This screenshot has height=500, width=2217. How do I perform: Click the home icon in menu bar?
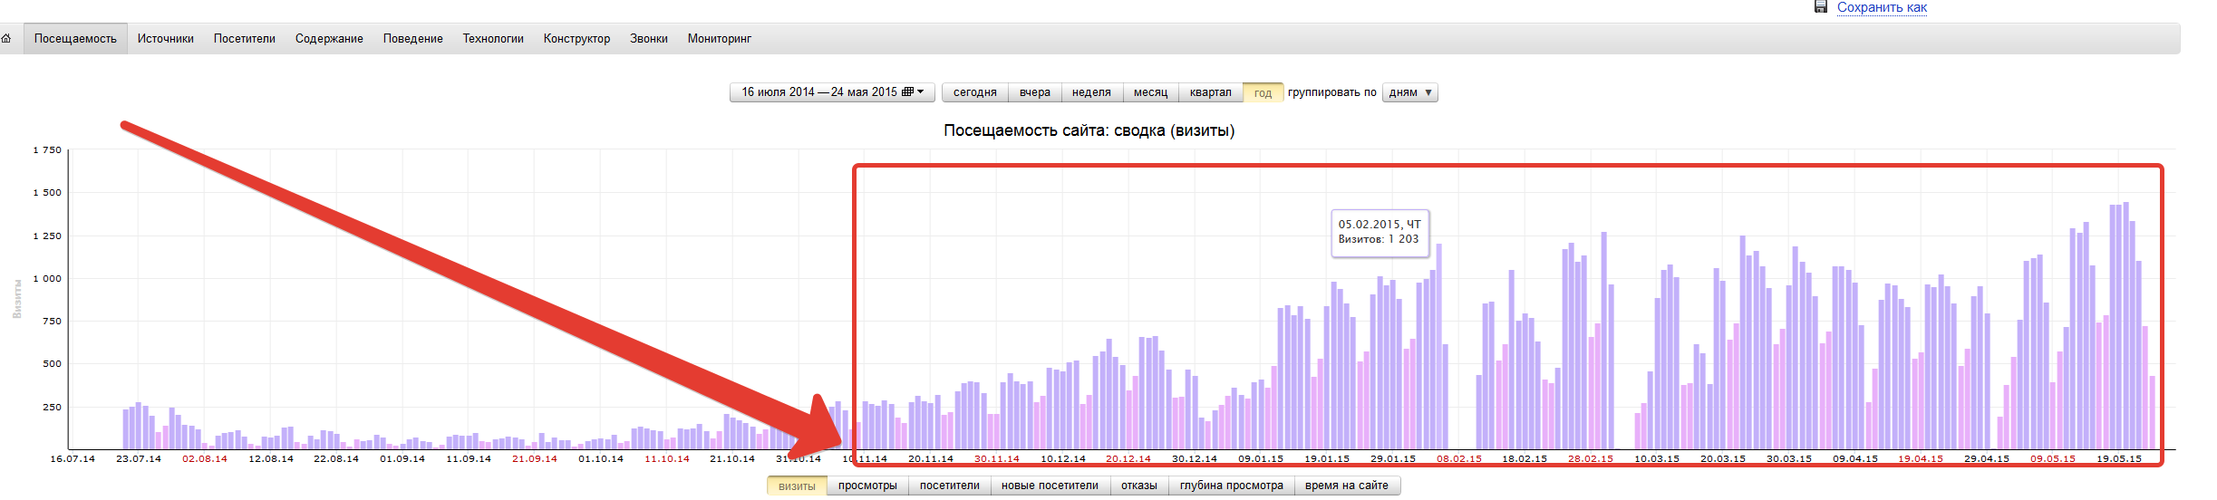coord(5,38)
